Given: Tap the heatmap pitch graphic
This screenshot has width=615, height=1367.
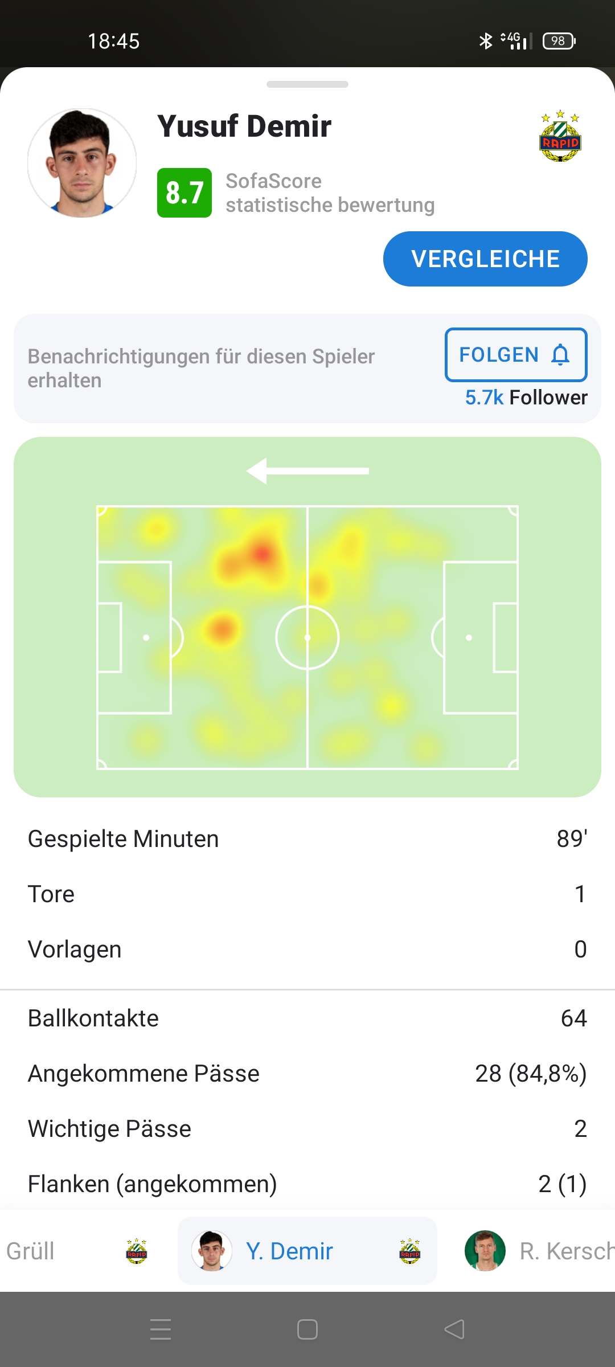Looking at the screenshot, I should point(307,637).
